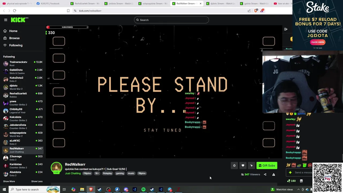The height and width of the screenshot is (193, 343).
Task: Expand following list with Show More
Action: (9, 181)
